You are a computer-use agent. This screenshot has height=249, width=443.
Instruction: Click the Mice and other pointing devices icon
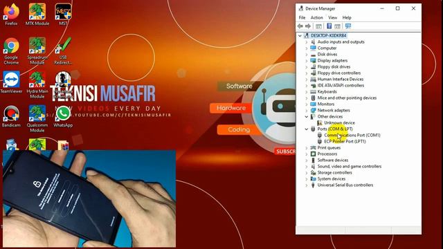313,98
